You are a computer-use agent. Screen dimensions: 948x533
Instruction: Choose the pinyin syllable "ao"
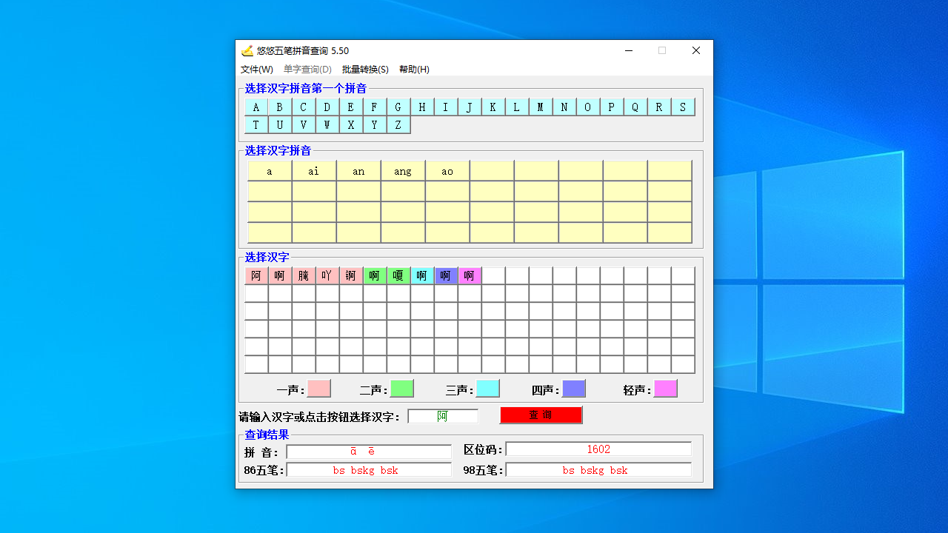click(447, 171)
